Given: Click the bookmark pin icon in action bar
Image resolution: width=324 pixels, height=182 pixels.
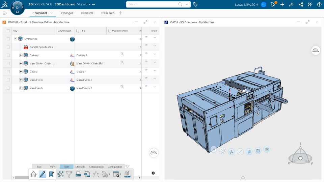Looking at the screenshot, I should (x=51, y=174).
